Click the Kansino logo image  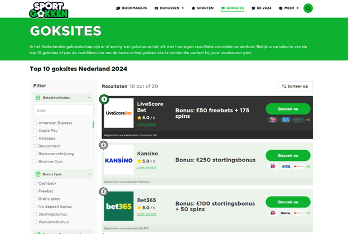pos(119,160)
